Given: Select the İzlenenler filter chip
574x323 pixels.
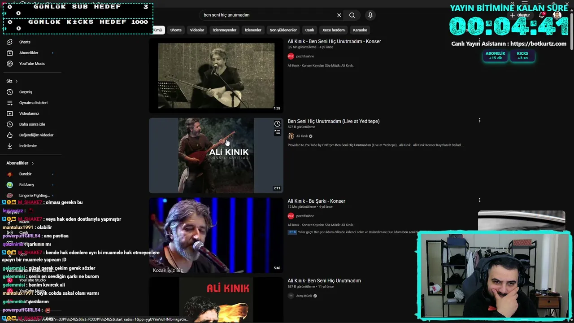Looking at the screenshot, I should coord(253,30).
